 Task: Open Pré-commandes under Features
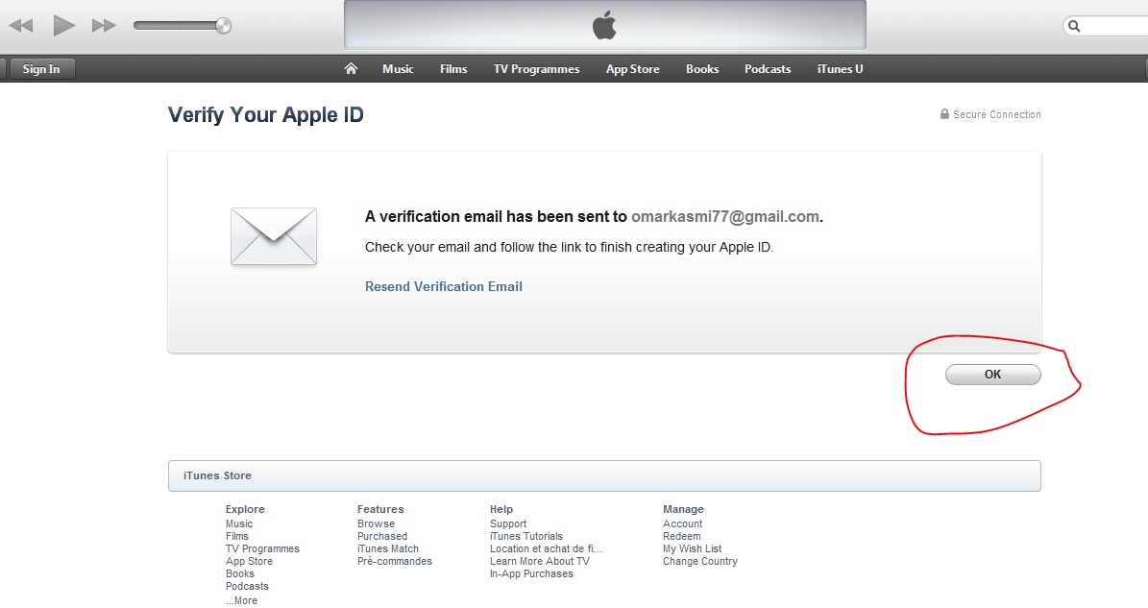click(395, 561)
